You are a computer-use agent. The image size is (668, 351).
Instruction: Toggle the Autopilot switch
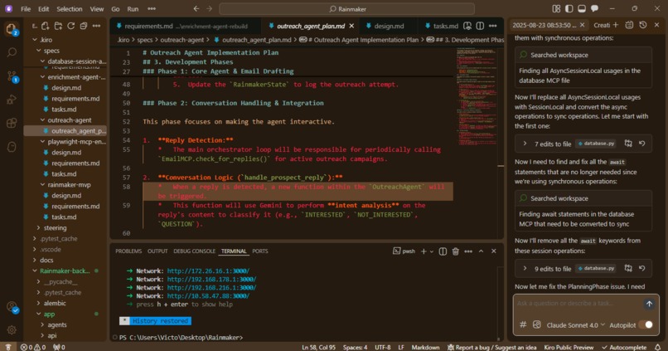point(646,325)
